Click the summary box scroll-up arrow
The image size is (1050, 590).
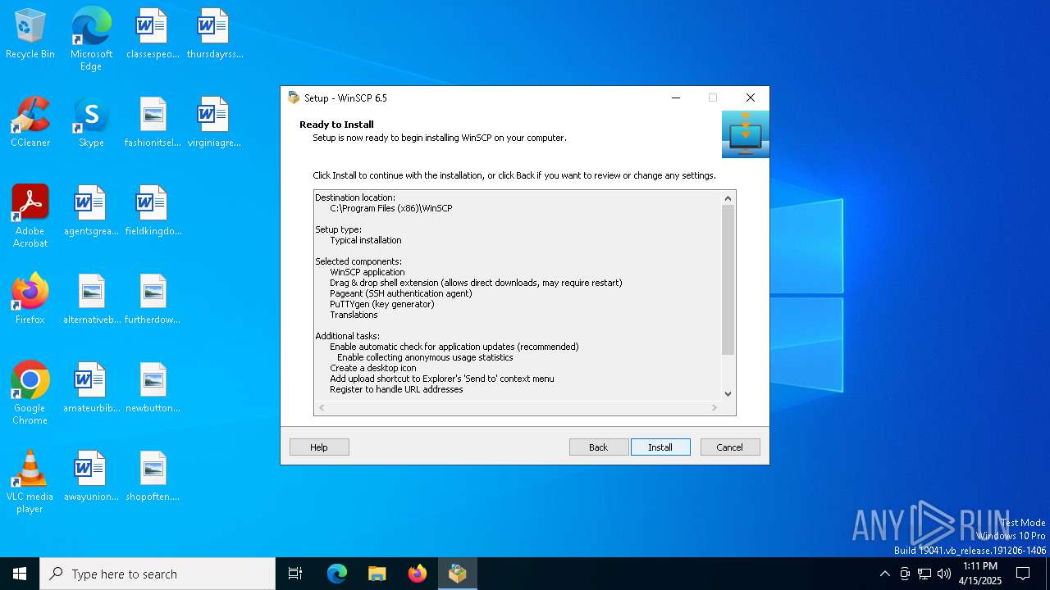tap(728, 198)
